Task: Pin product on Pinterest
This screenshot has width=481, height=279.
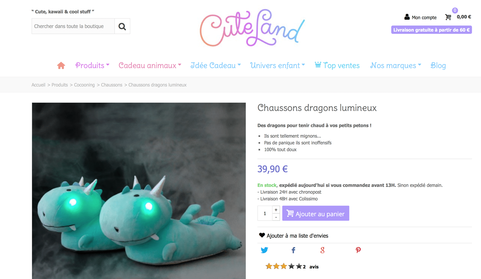Action: (358, 250)
